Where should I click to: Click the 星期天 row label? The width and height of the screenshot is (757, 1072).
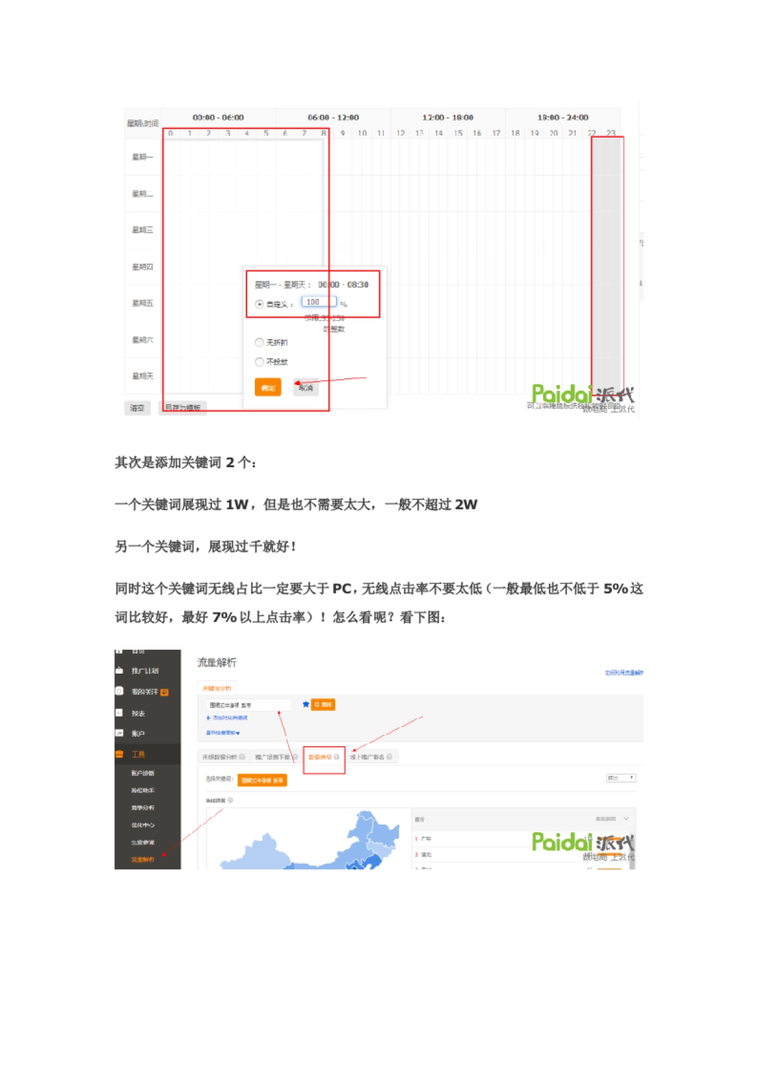coord(143,376)
